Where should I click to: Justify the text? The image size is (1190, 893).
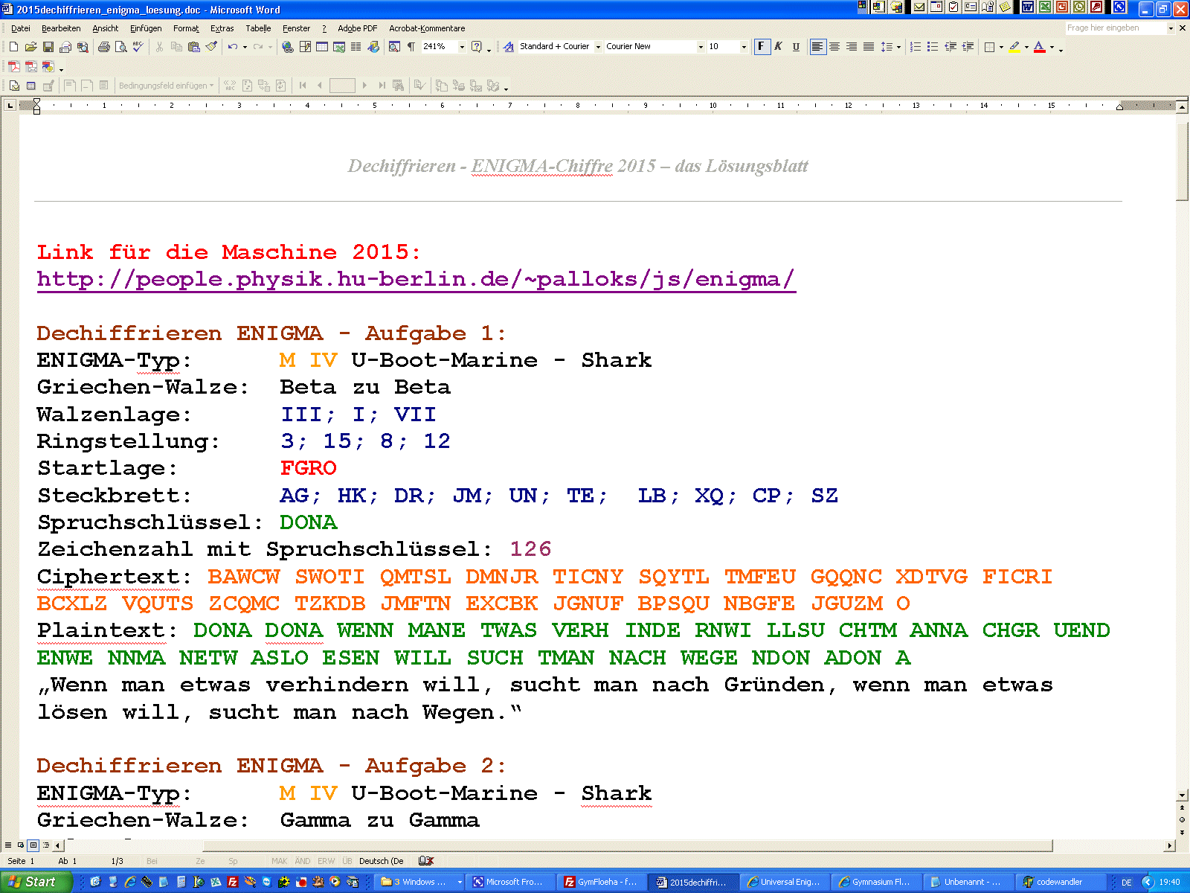click(869, 47)
